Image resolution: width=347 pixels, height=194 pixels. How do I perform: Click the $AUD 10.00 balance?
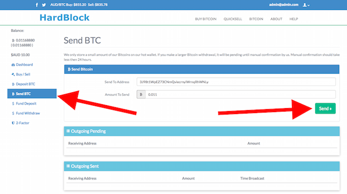pyautogui.click(x=20, y=55)
